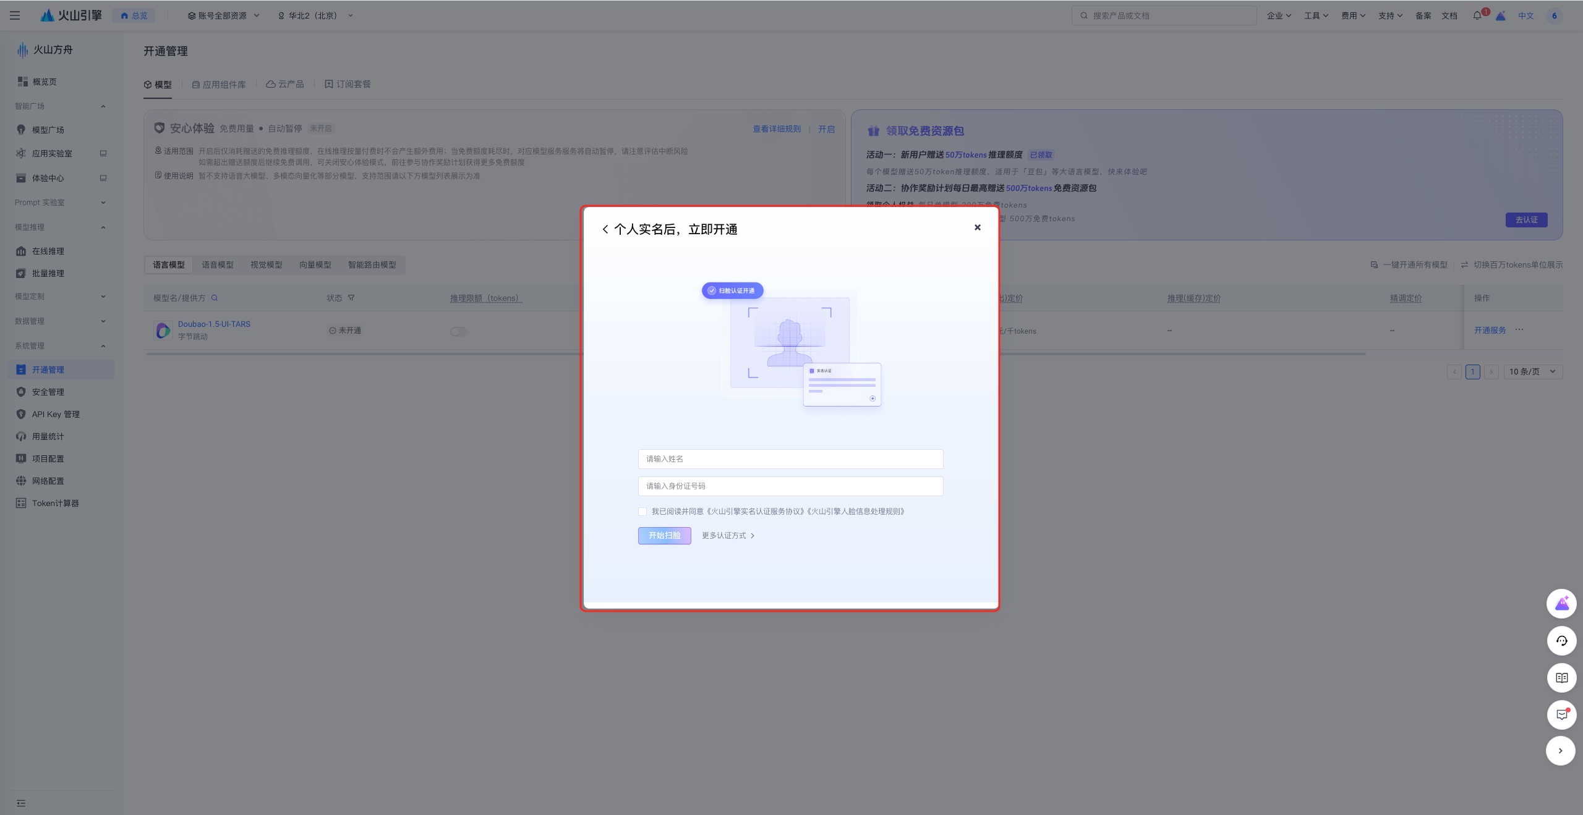This screenshot has width=1583, height=815.
Task: Toggle the Doubao-1.5-UI-TARS inference limit switch
Action: 458,331
